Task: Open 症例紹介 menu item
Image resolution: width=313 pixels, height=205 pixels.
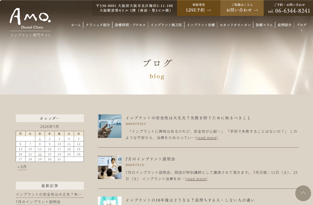Action: click(x=285, y=25)
